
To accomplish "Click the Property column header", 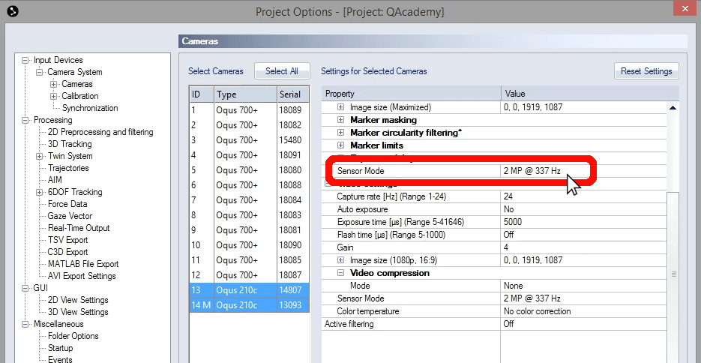I will (x=412, y=94).
